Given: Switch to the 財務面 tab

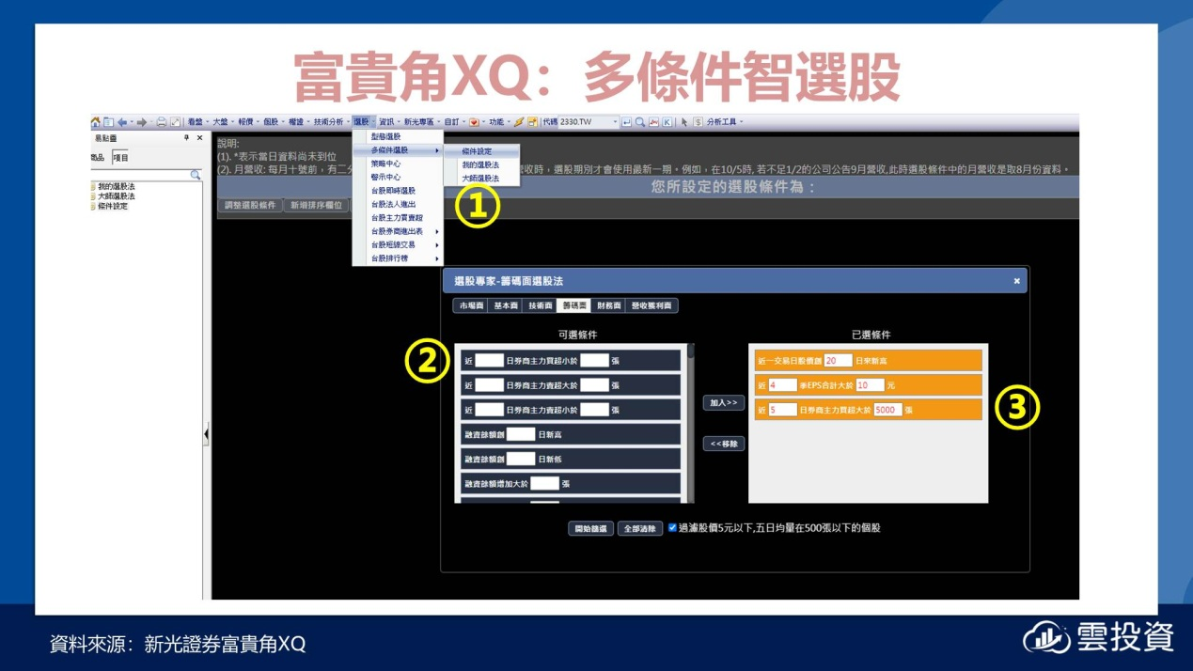Looking at the screenshot, I should (609, 305).
